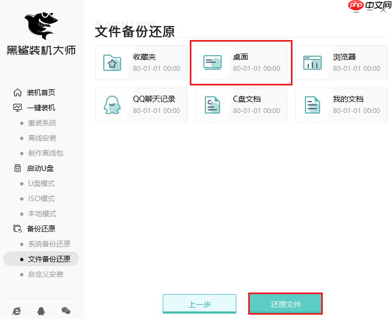
Task: Select the 我的文档 card title
Action: pyautogui.click(x=348, y=99)
